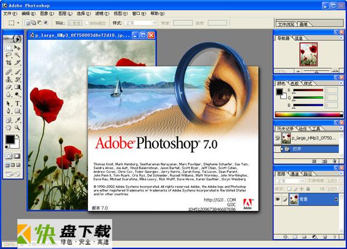Jump to ImageReady button in toolbox

[x=13, y=174]
